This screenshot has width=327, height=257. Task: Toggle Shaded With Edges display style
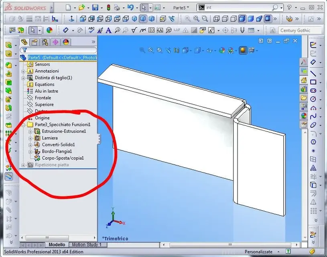click(x=242, y=18)
